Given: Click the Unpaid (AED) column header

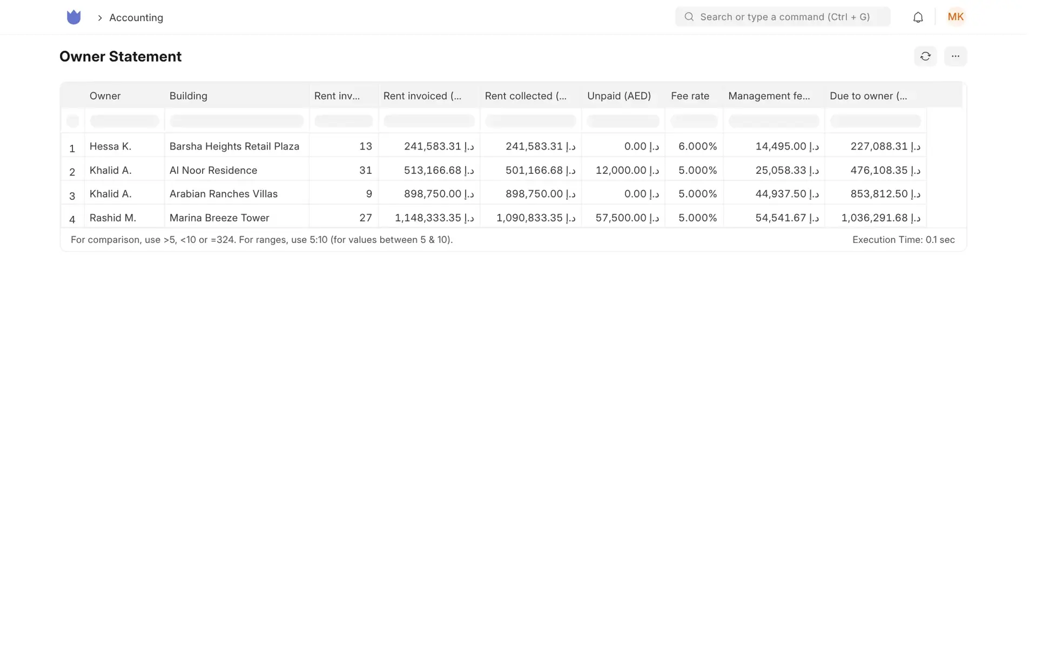Looking at the screenshot, I should [x=623, y=96].
